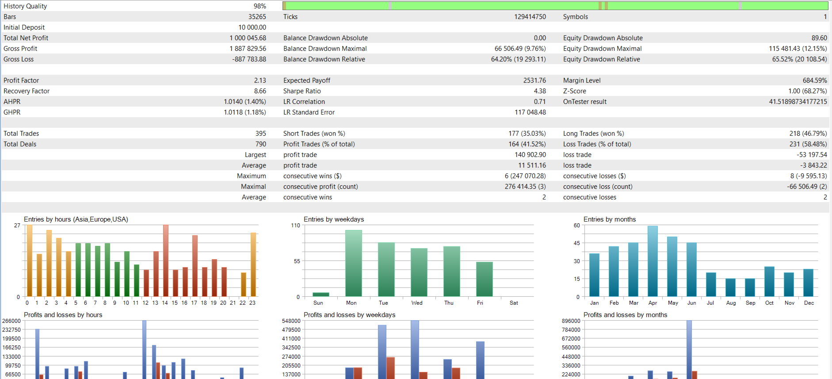Viewport: 832px width, 379px height.
Task: Select Long Trades value 218 (46.79%)
Action: pos(808,134)
